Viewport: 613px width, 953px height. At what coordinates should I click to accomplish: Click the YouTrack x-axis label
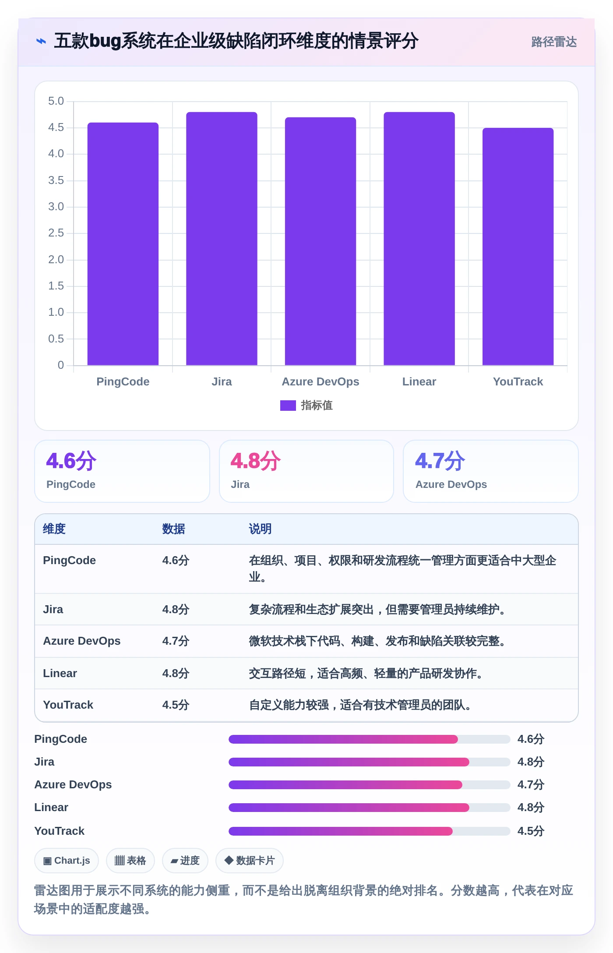pos(518,381)
